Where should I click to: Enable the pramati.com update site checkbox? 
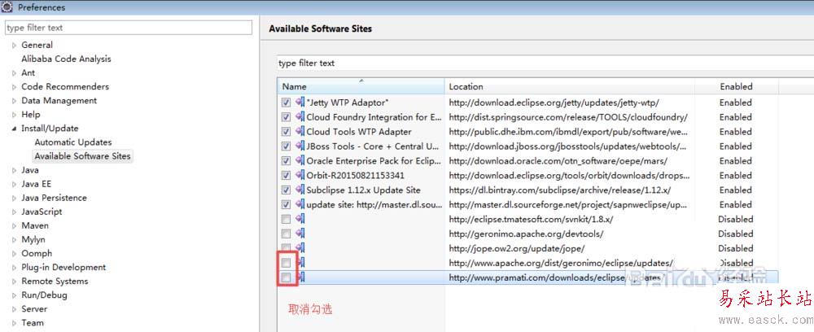(286, 277)
